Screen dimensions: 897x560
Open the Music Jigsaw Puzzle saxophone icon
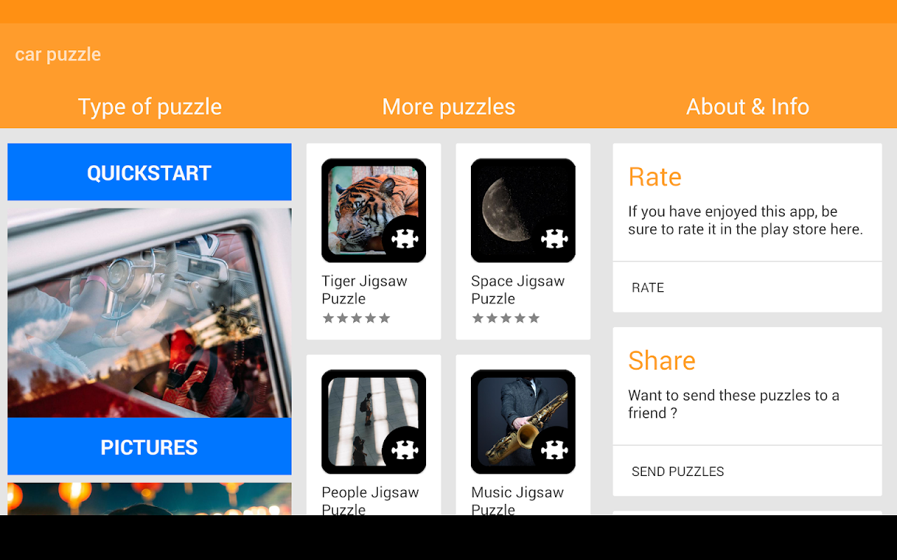523,422
